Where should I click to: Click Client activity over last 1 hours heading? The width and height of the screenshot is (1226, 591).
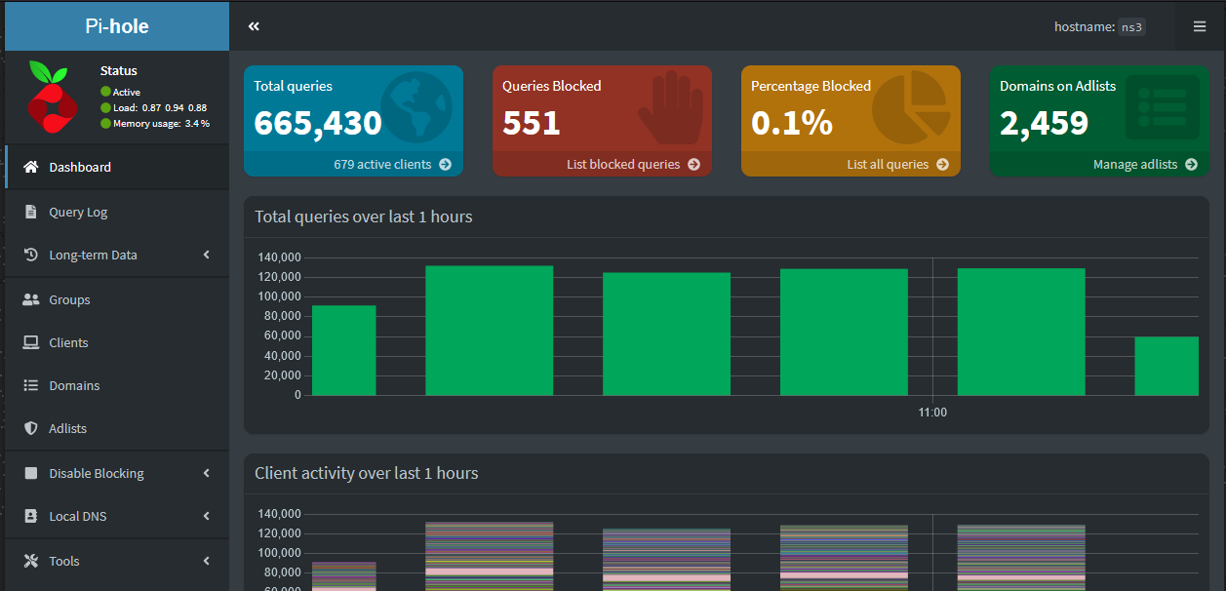coord(367,473)
